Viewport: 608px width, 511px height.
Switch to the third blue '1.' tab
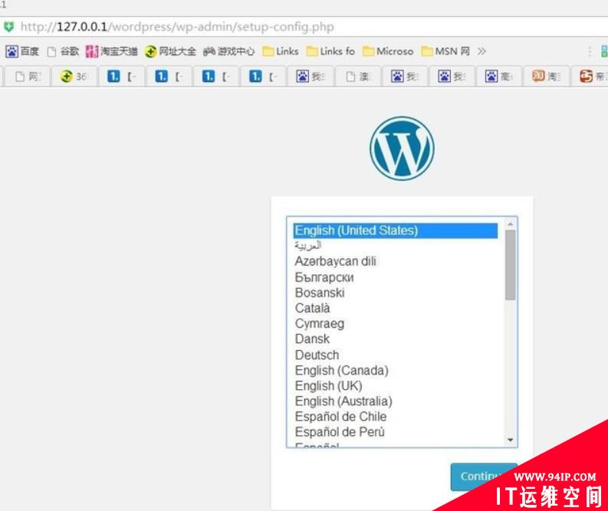click(216, 77)
